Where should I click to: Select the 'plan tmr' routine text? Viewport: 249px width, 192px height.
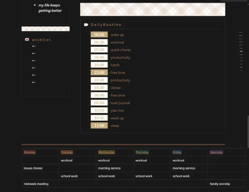[x=117, y=111]
